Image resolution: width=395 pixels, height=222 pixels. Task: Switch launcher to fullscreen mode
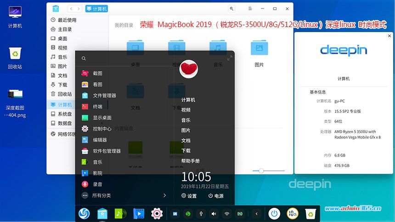(x=230, y=58)
